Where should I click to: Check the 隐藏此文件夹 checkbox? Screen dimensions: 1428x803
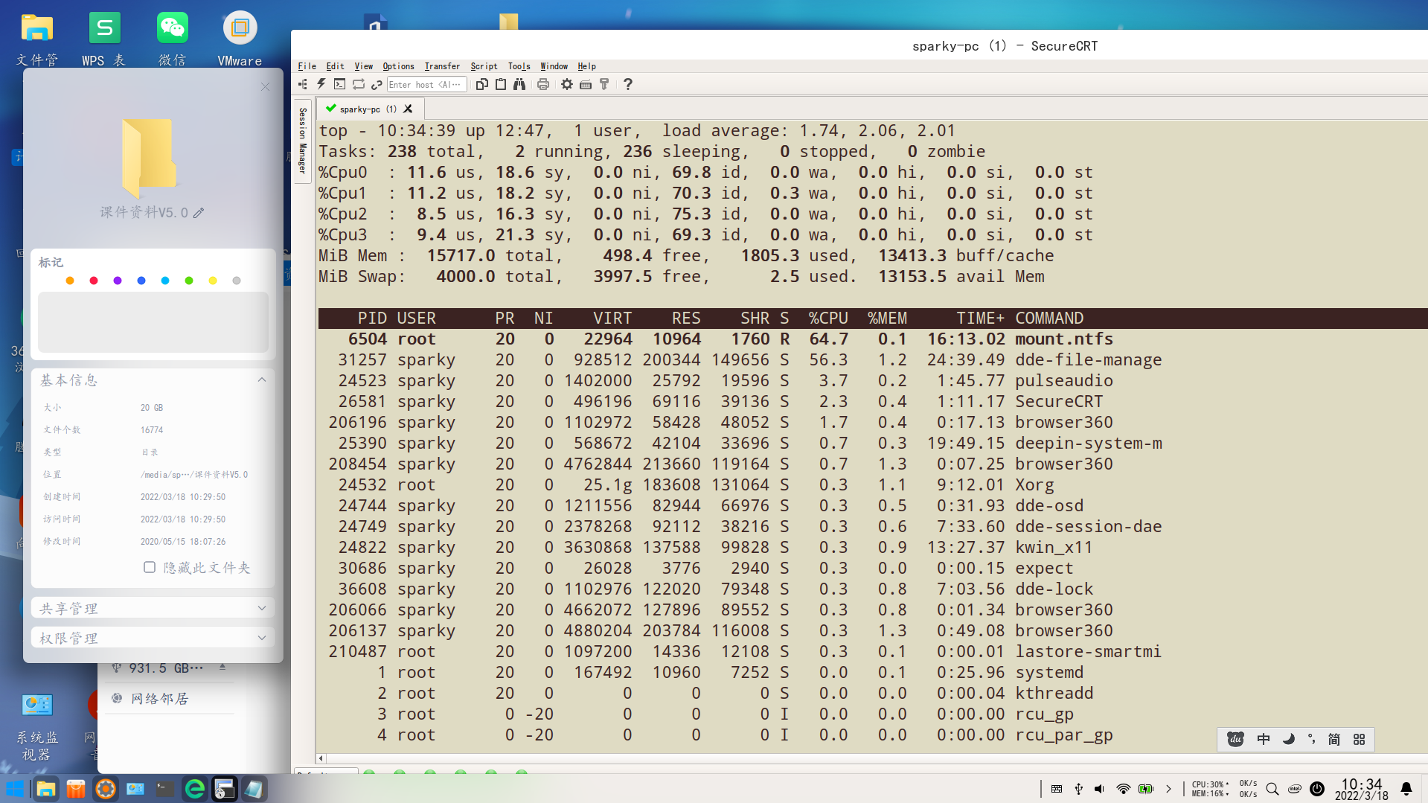150,567
